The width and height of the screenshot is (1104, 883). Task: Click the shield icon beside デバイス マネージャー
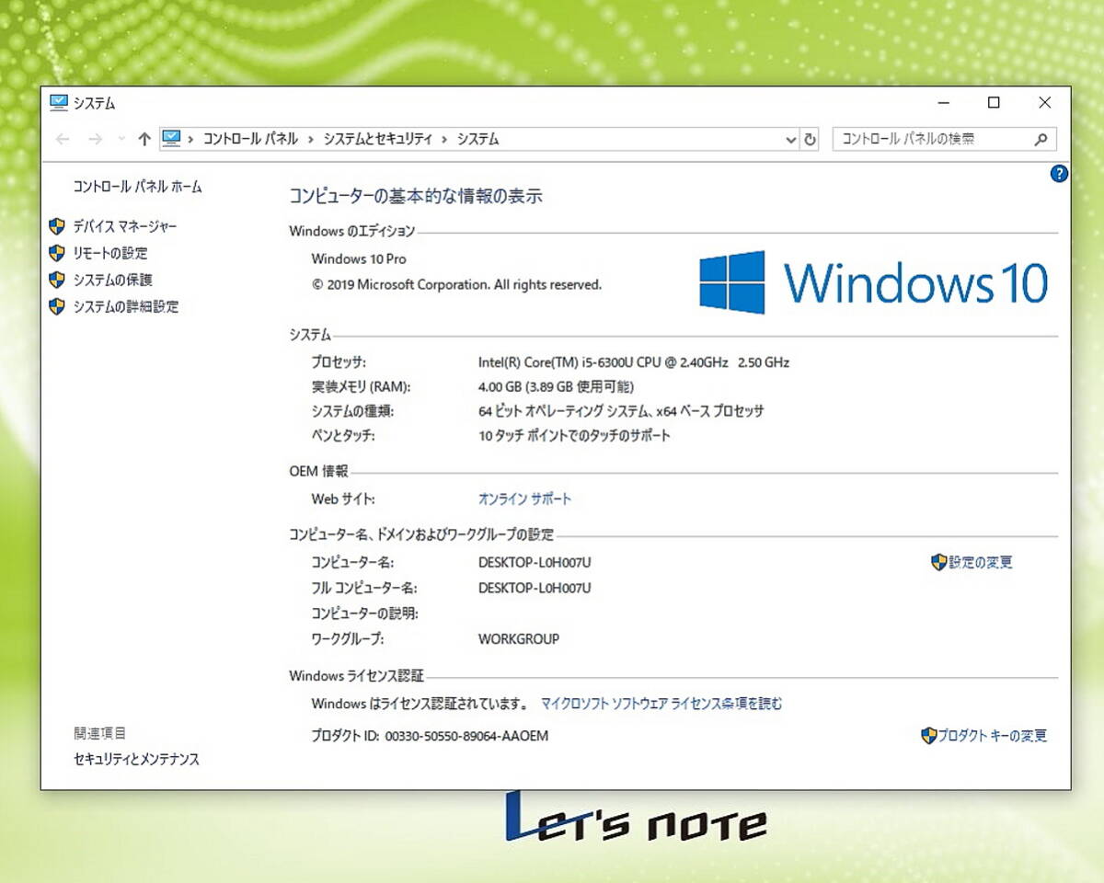[x=57, y=226]
